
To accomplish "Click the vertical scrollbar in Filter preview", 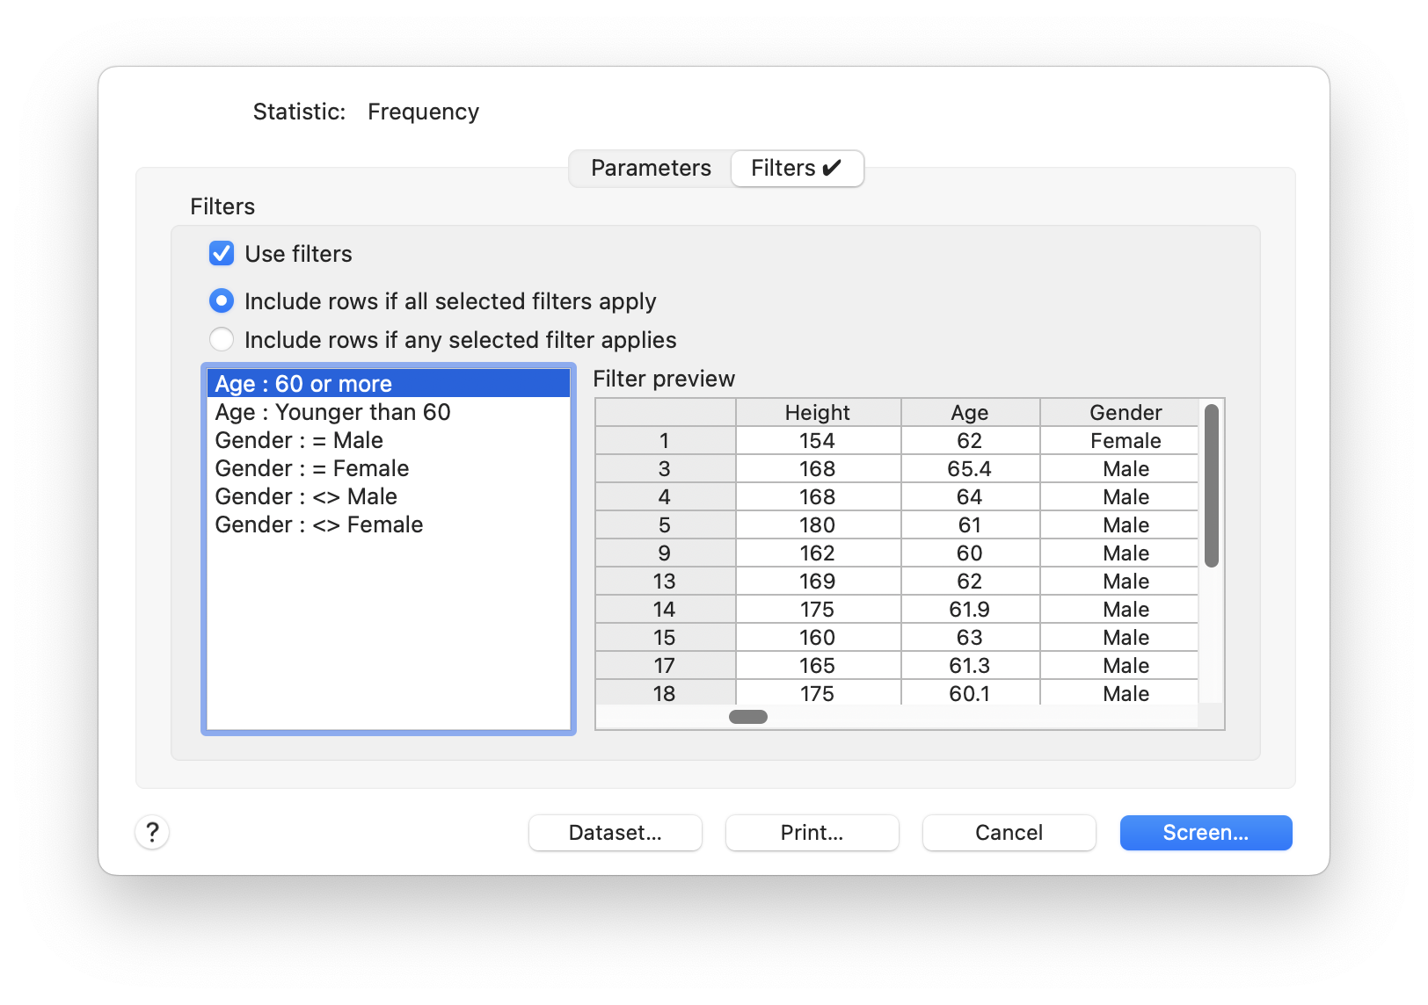I will tap(1211, 486).
